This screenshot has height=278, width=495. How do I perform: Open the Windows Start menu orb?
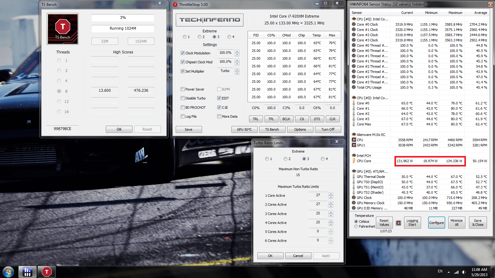[x=8, y=272]
